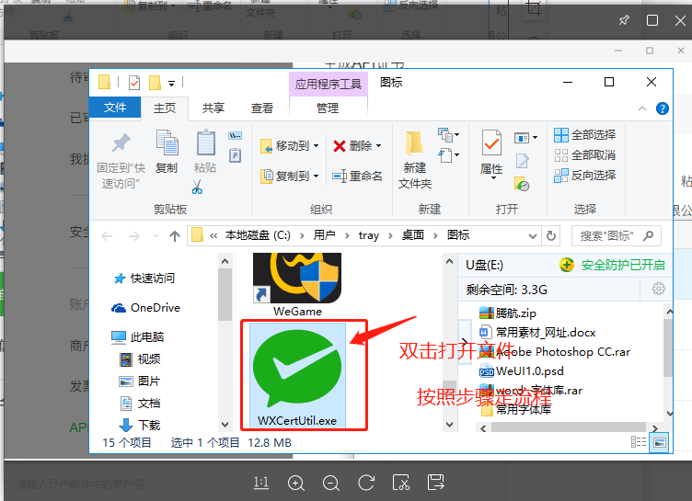Viewport: 692px width, 501px height.
Task: Click the crop scissors icon in the image viewer
Action: 400,483
